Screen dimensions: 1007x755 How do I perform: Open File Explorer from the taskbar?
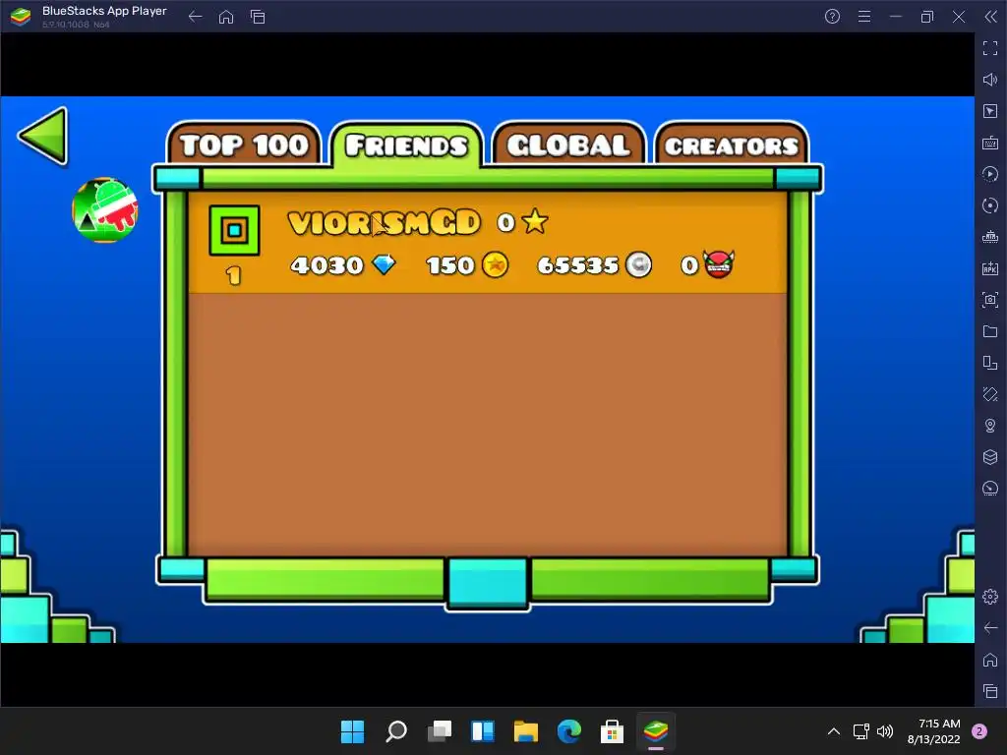tap(526, 731)
